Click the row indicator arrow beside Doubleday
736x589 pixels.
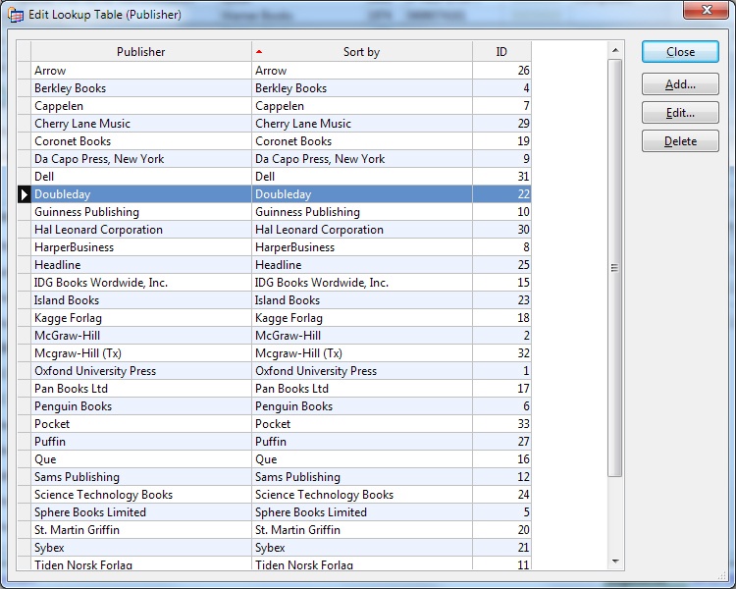(25, 194)
